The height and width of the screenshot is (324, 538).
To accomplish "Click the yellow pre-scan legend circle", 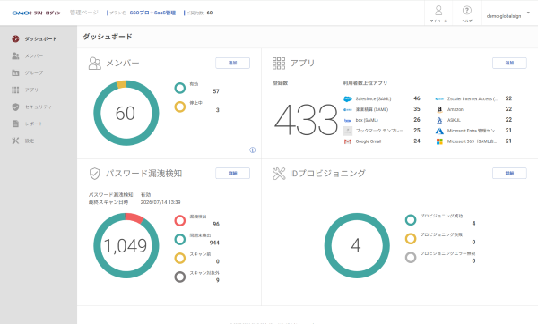I will 180,259.
